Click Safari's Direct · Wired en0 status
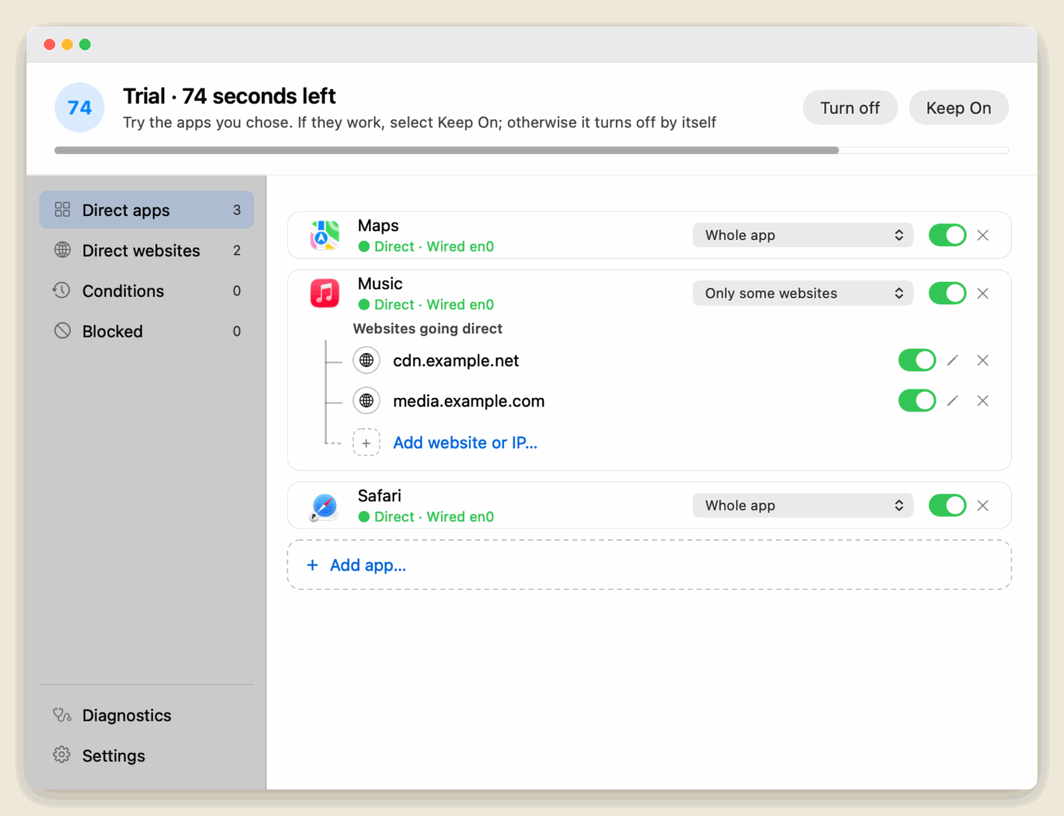This screenshot has height=816, width=1064. coord(426,517)
